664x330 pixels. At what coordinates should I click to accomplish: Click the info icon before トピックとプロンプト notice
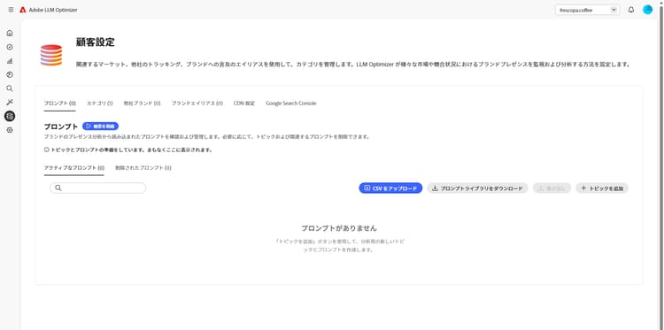pyautogui.click(x=47, y=150)
